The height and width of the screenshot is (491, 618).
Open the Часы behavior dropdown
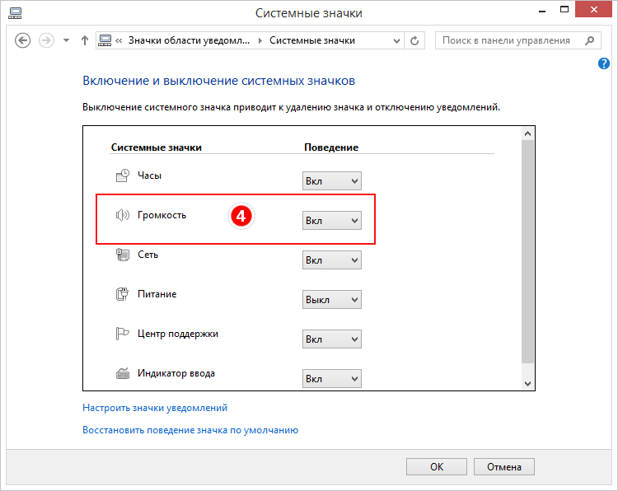[332, 181]
